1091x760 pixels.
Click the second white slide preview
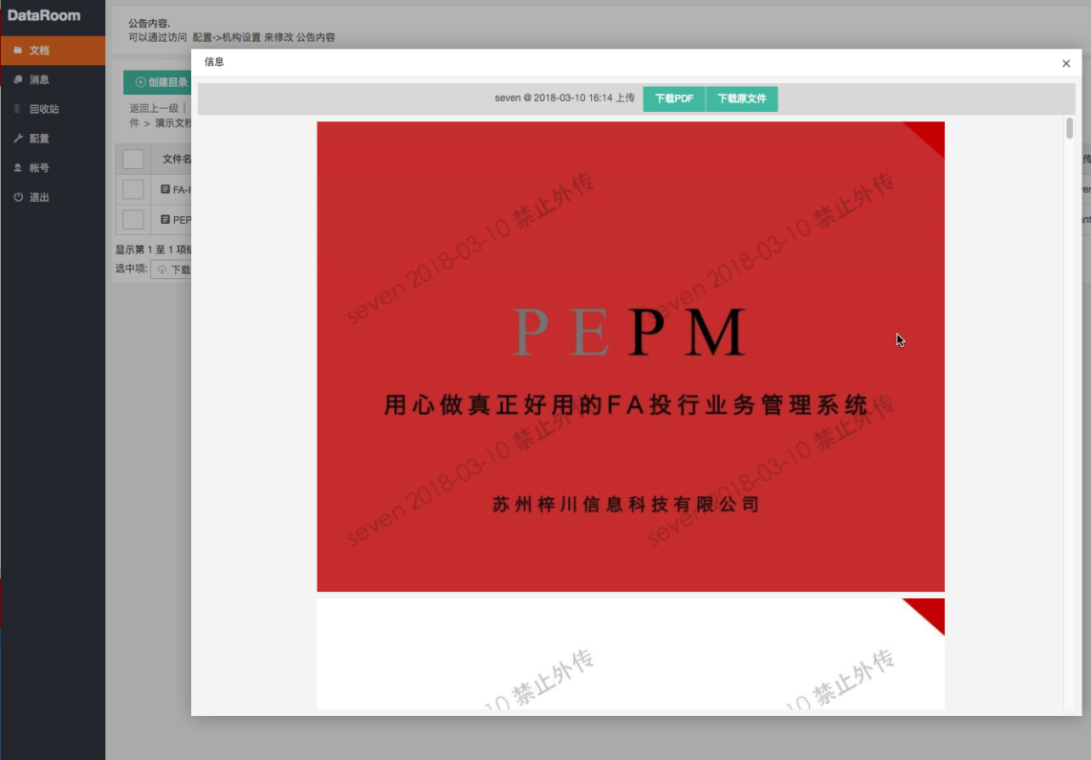click(x=630, y=654)
